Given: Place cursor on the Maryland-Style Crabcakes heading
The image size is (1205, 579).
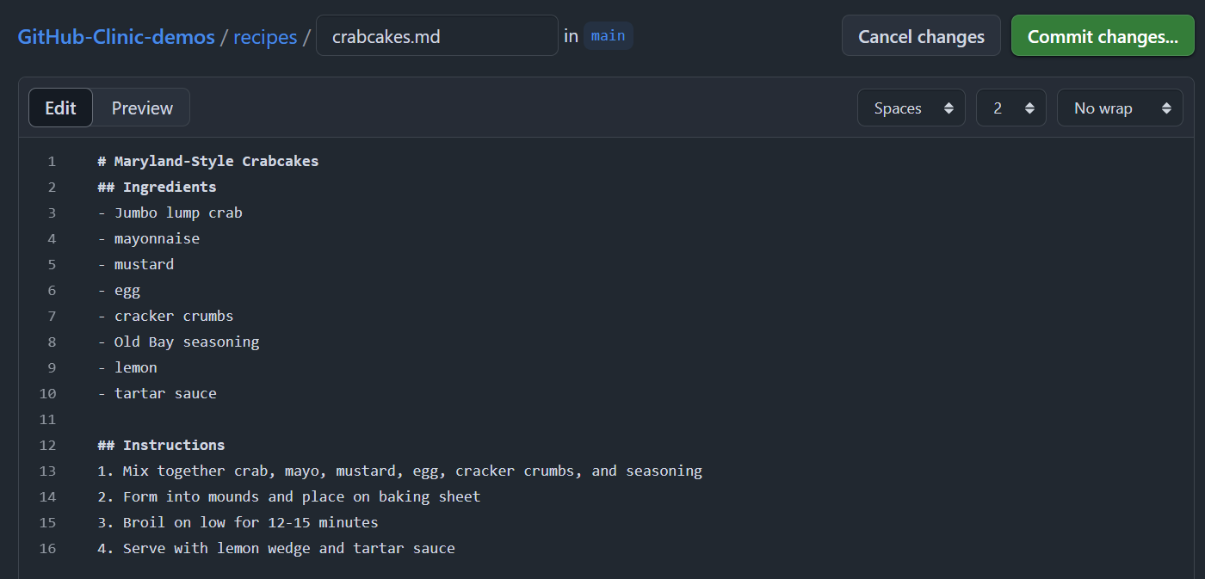Looking at the screenshot, I should point(208,161).
